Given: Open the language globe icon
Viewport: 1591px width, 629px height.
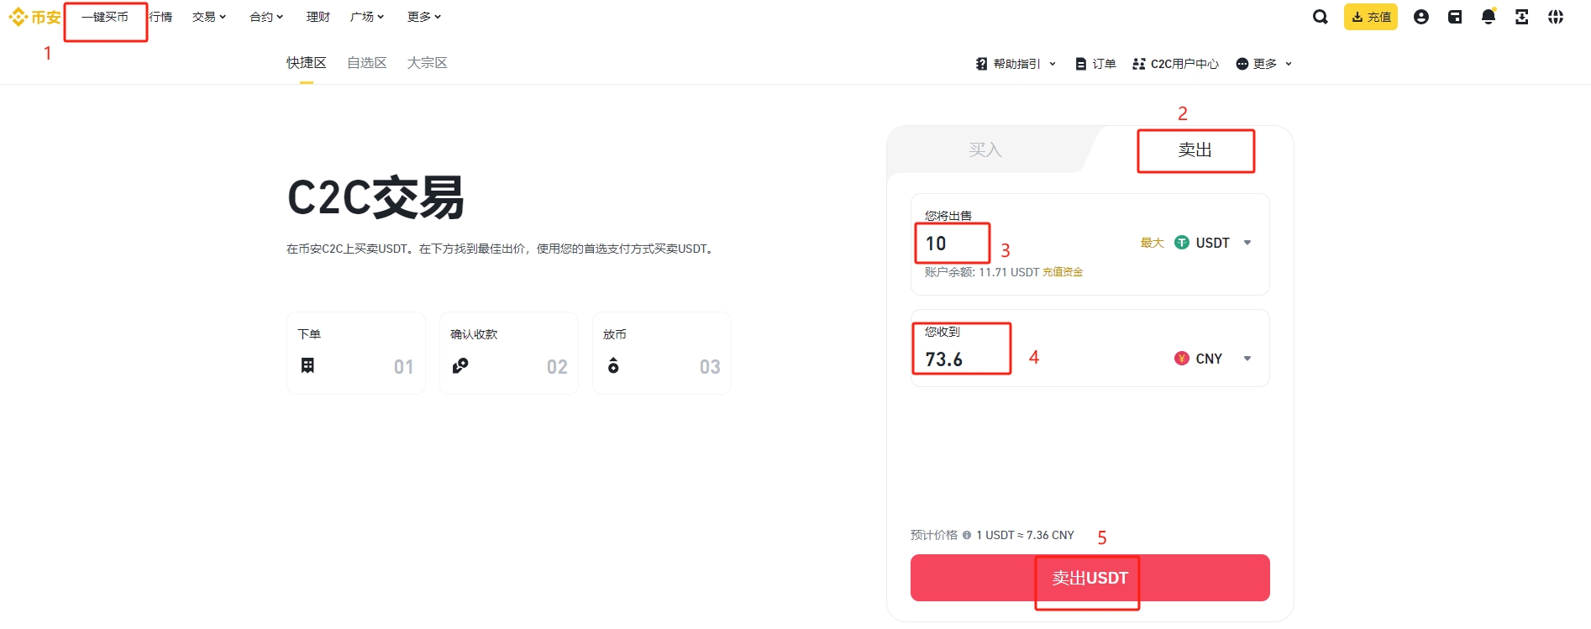Looking at the screenshot, I should [x=1556, y=17].
